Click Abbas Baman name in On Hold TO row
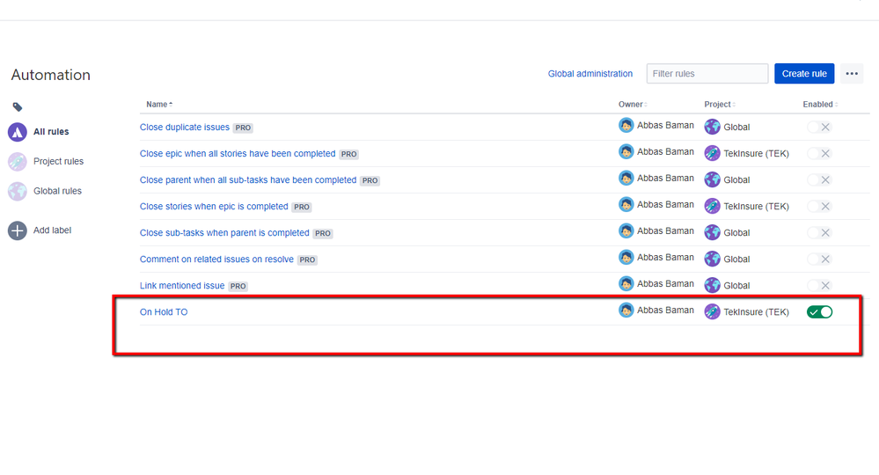Viewport: 879px width, 475px height. [665, 311]
